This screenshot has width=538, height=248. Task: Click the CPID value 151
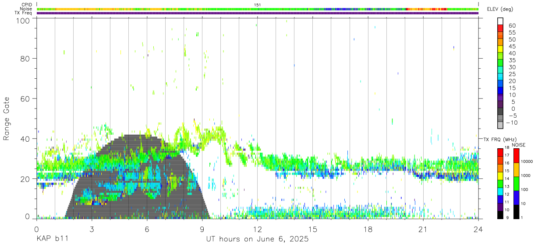click(x=258, y=5)
